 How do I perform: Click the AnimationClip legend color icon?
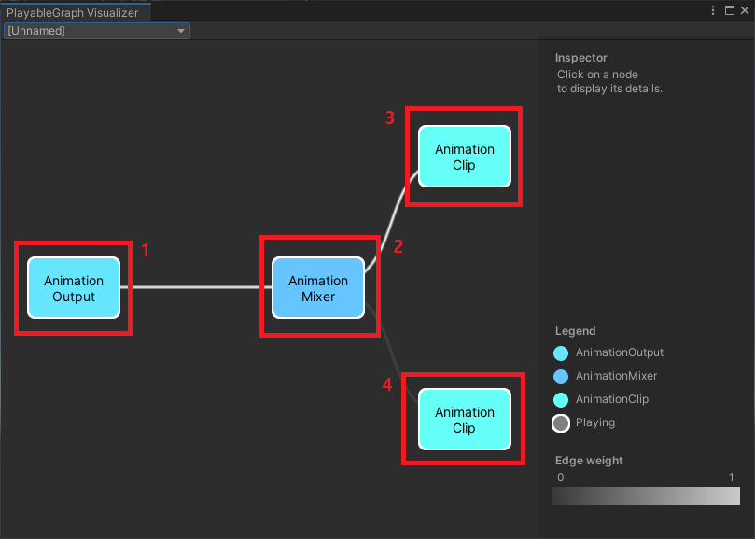560,399
